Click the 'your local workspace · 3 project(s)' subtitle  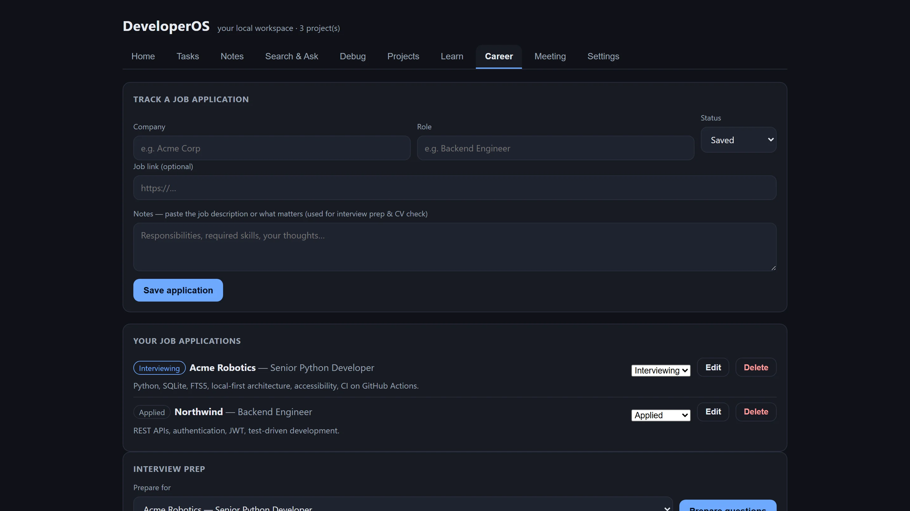278,28
